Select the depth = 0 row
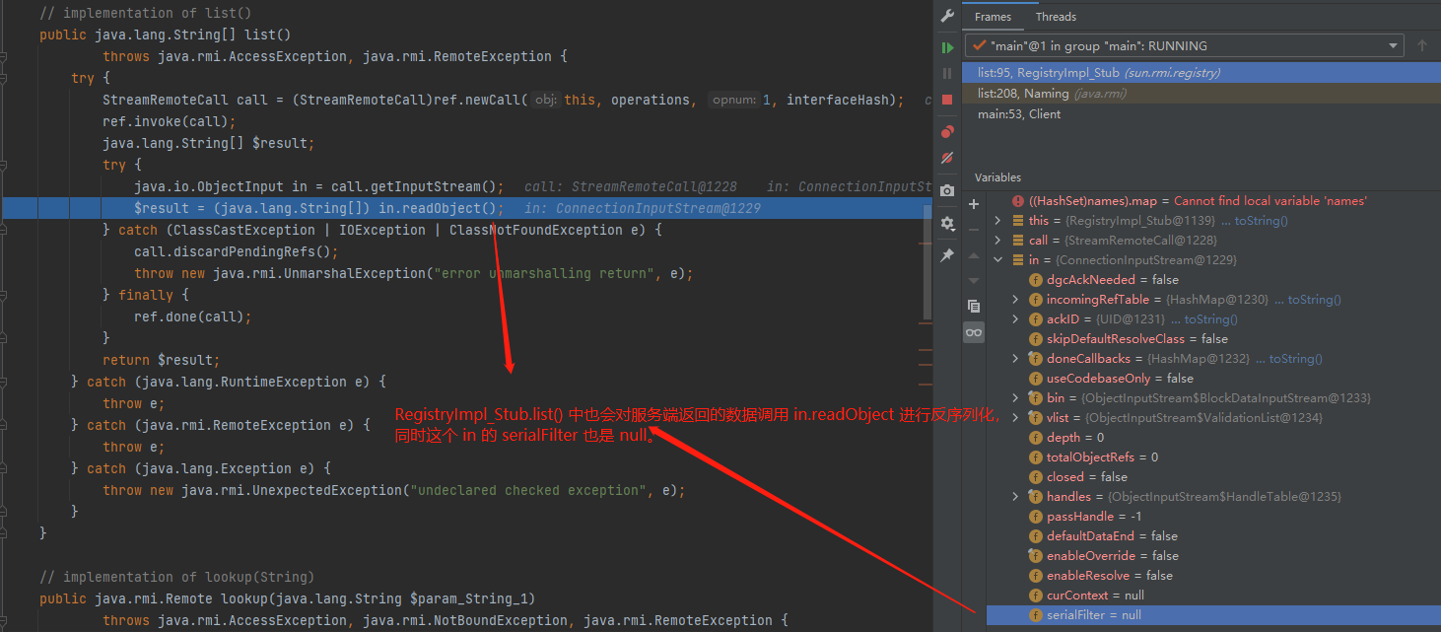The image size is (1441, 632). click(1213, 438)
